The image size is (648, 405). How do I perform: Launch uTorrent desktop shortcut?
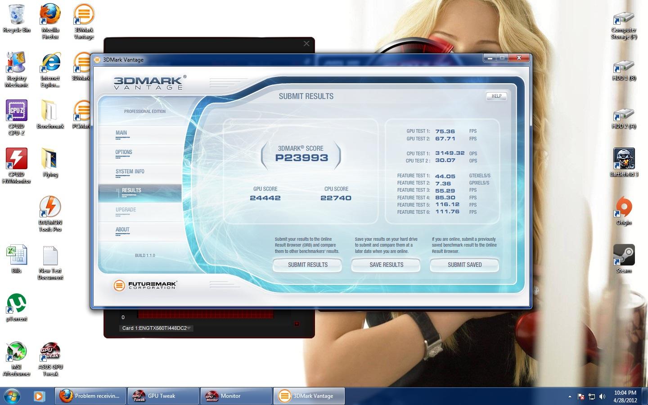pyautogui.click(x=17, y=307)
